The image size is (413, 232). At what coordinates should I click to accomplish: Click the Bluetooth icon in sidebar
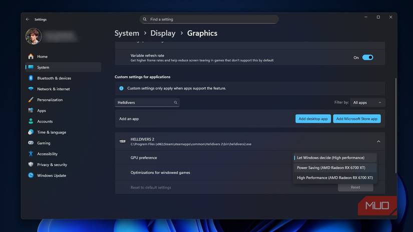[x=31, y=78]
